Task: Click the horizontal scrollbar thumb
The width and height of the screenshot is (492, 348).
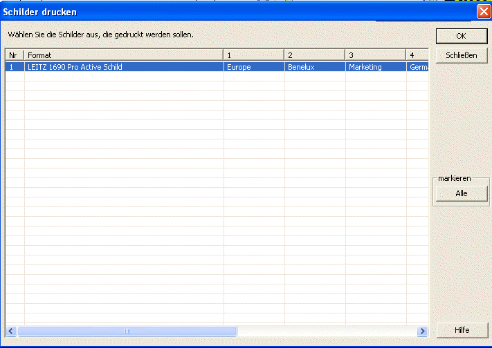Action: coord(127,331)
